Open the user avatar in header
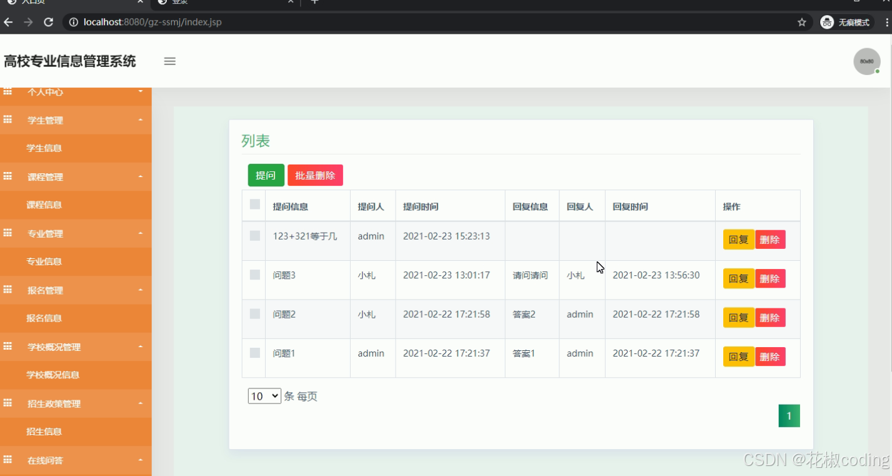 (x=867, y=61)
